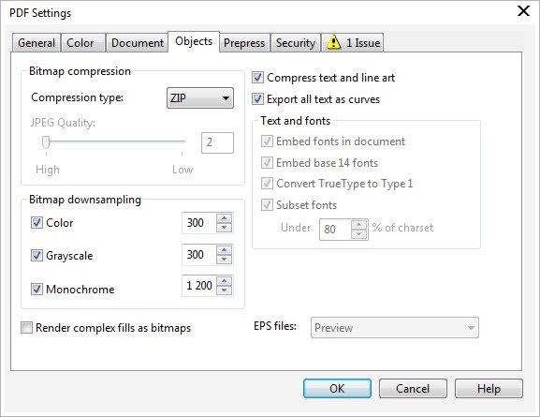Switch to the Security tab
The width and height of the screenshot is (540, 417).
pyautogui.click(x=296, y=43)
